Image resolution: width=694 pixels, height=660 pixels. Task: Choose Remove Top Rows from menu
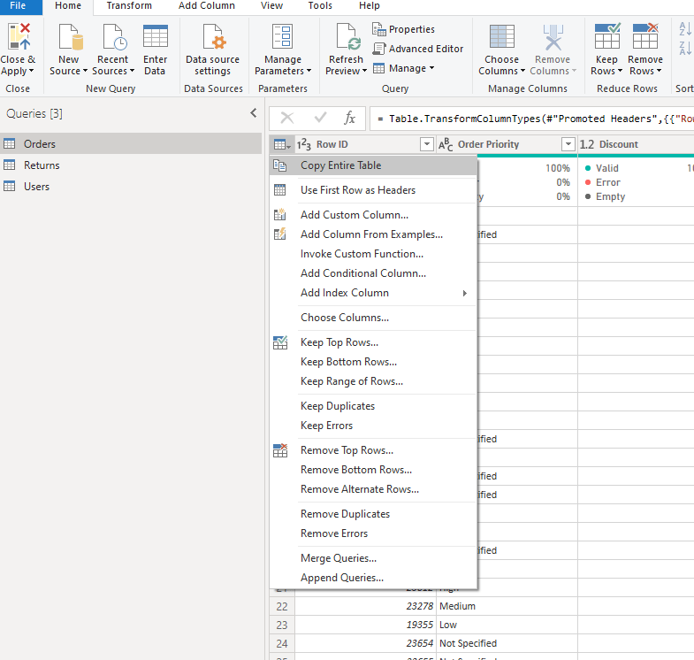[373, 451]
